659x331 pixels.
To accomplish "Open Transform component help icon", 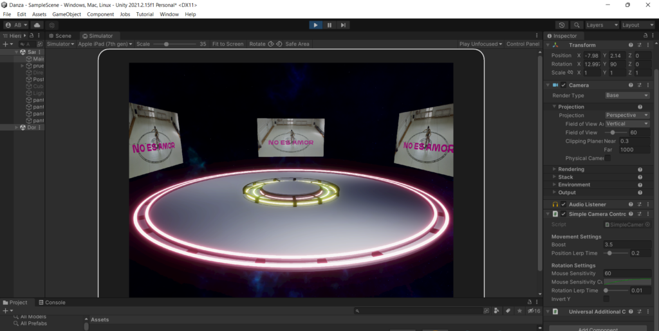I will (631, 45).
